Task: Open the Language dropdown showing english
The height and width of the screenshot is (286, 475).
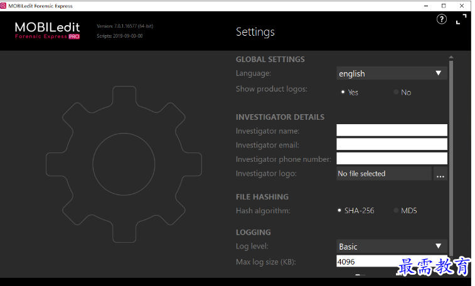Action: (392, 73)
